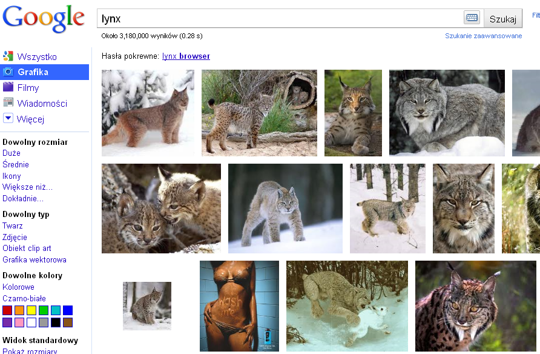
Task: Filter by Duże image size
Action: (12, 153)
